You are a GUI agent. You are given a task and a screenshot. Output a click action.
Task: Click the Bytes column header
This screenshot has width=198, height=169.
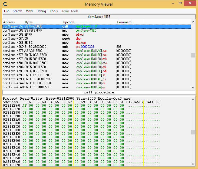tap(29, 22)
